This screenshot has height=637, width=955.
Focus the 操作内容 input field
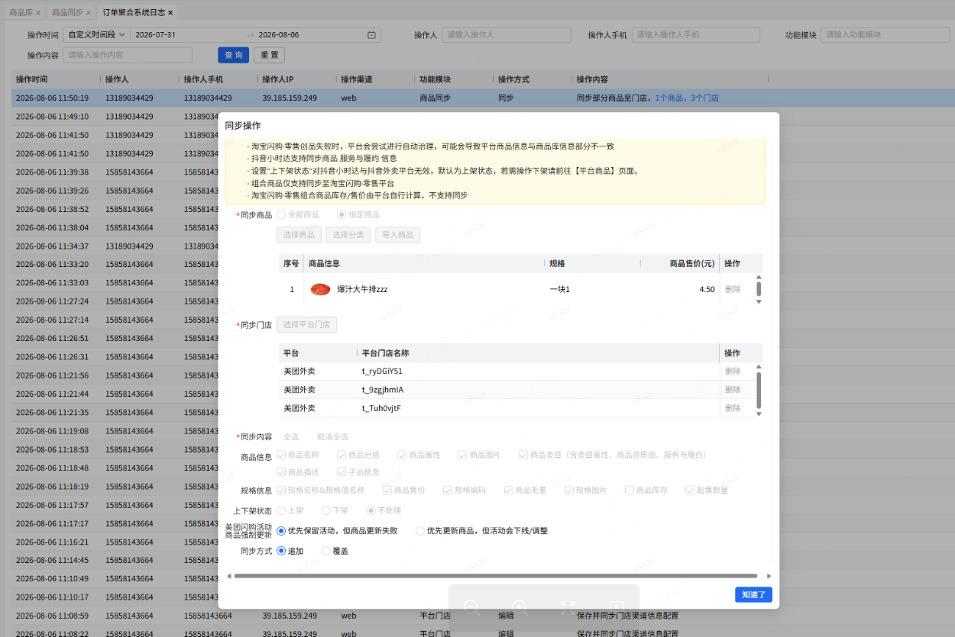[x=128, y=55]
